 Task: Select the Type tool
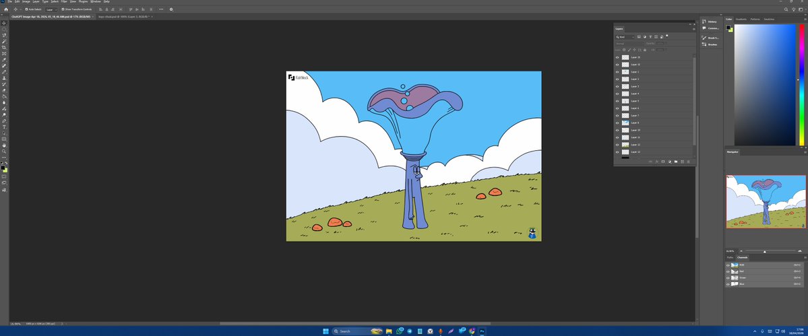click(x=4, y=127)
